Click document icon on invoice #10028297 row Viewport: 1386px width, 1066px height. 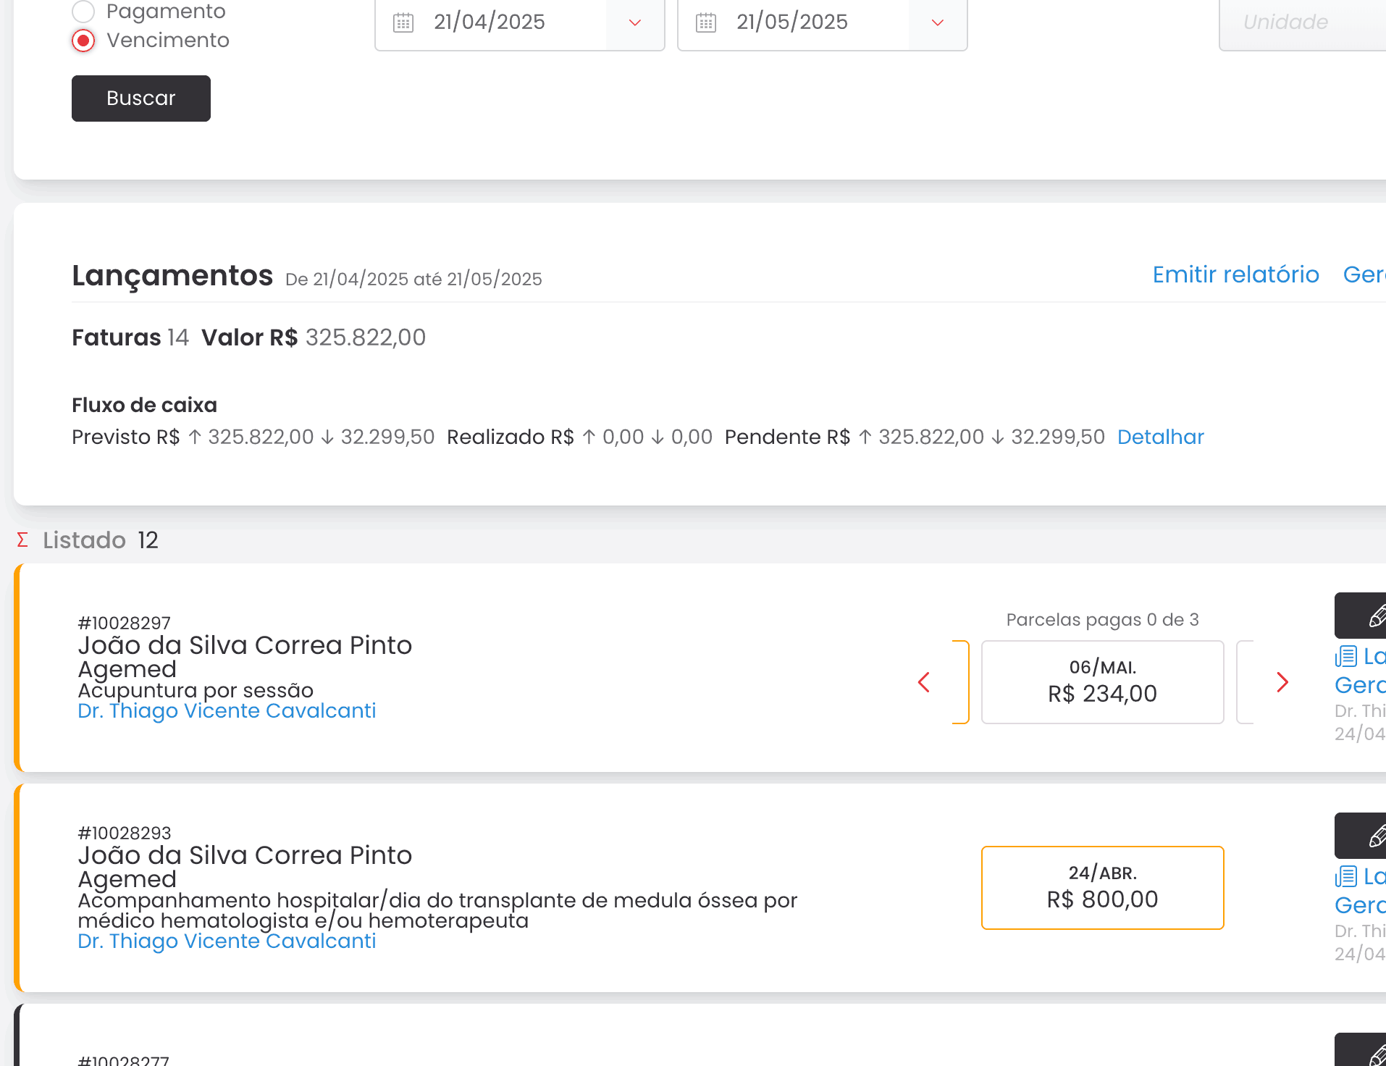coord(1346,657)
